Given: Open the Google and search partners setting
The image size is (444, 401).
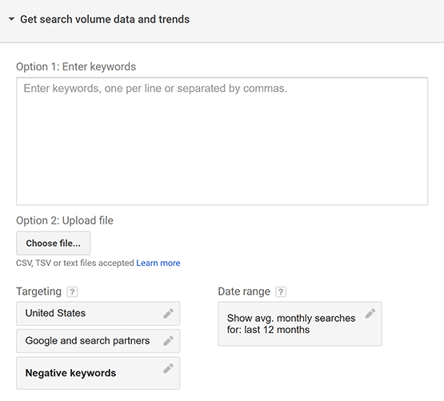Looking at the screenshot, I should (x=98, y=341).
